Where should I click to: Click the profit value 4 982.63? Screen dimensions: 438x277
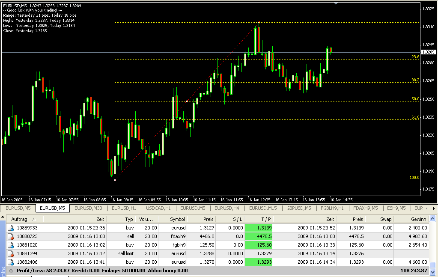coord(417,236)
